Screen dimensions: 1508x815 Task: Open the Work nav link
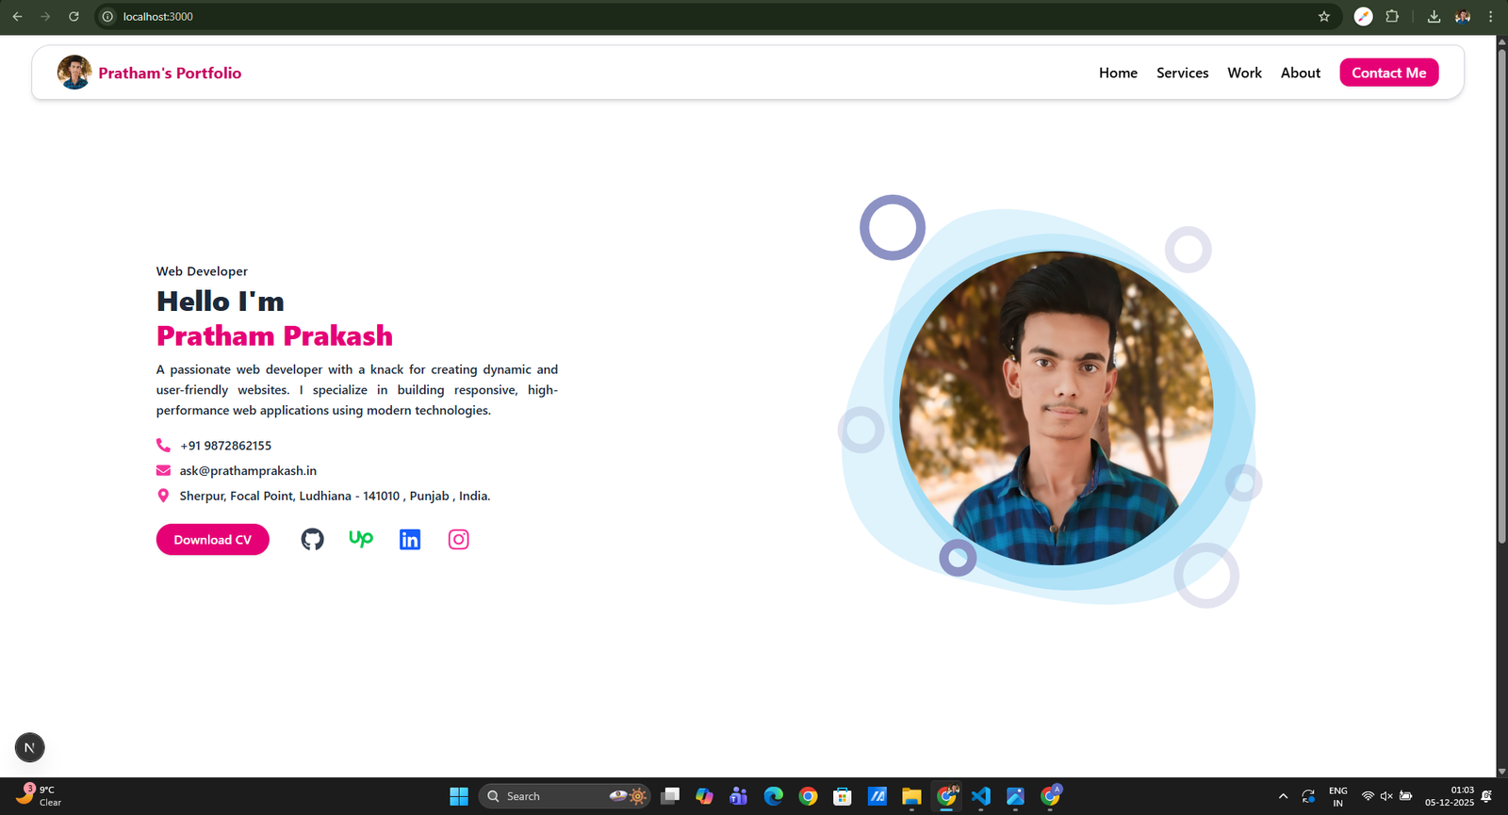1244,73
